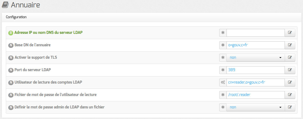Open admin password file 'non' dropdown
Screen dimensions: 303x119
pyautogui.click(x=255, y=107)
